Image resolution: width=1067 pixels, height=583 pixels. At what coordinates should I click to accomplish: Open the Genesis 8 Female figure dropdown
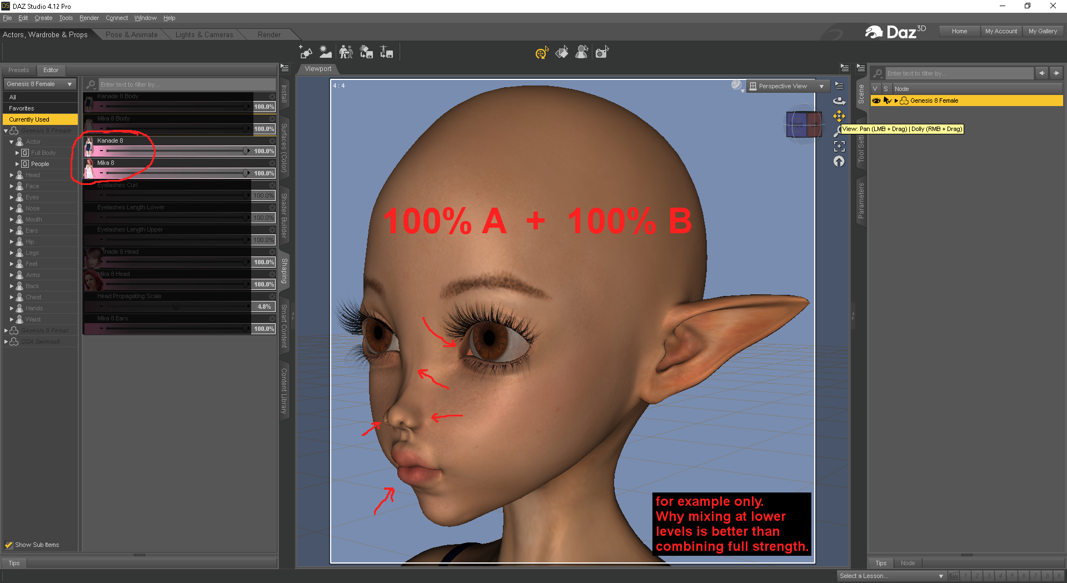[x=40, y=84]
